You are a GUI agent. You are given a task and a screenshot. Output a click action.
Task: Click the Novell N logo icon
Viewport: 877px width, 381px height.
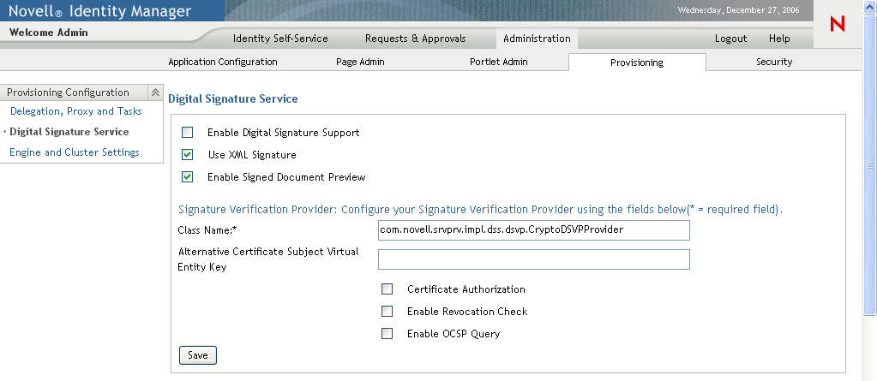tap(838, 25)
